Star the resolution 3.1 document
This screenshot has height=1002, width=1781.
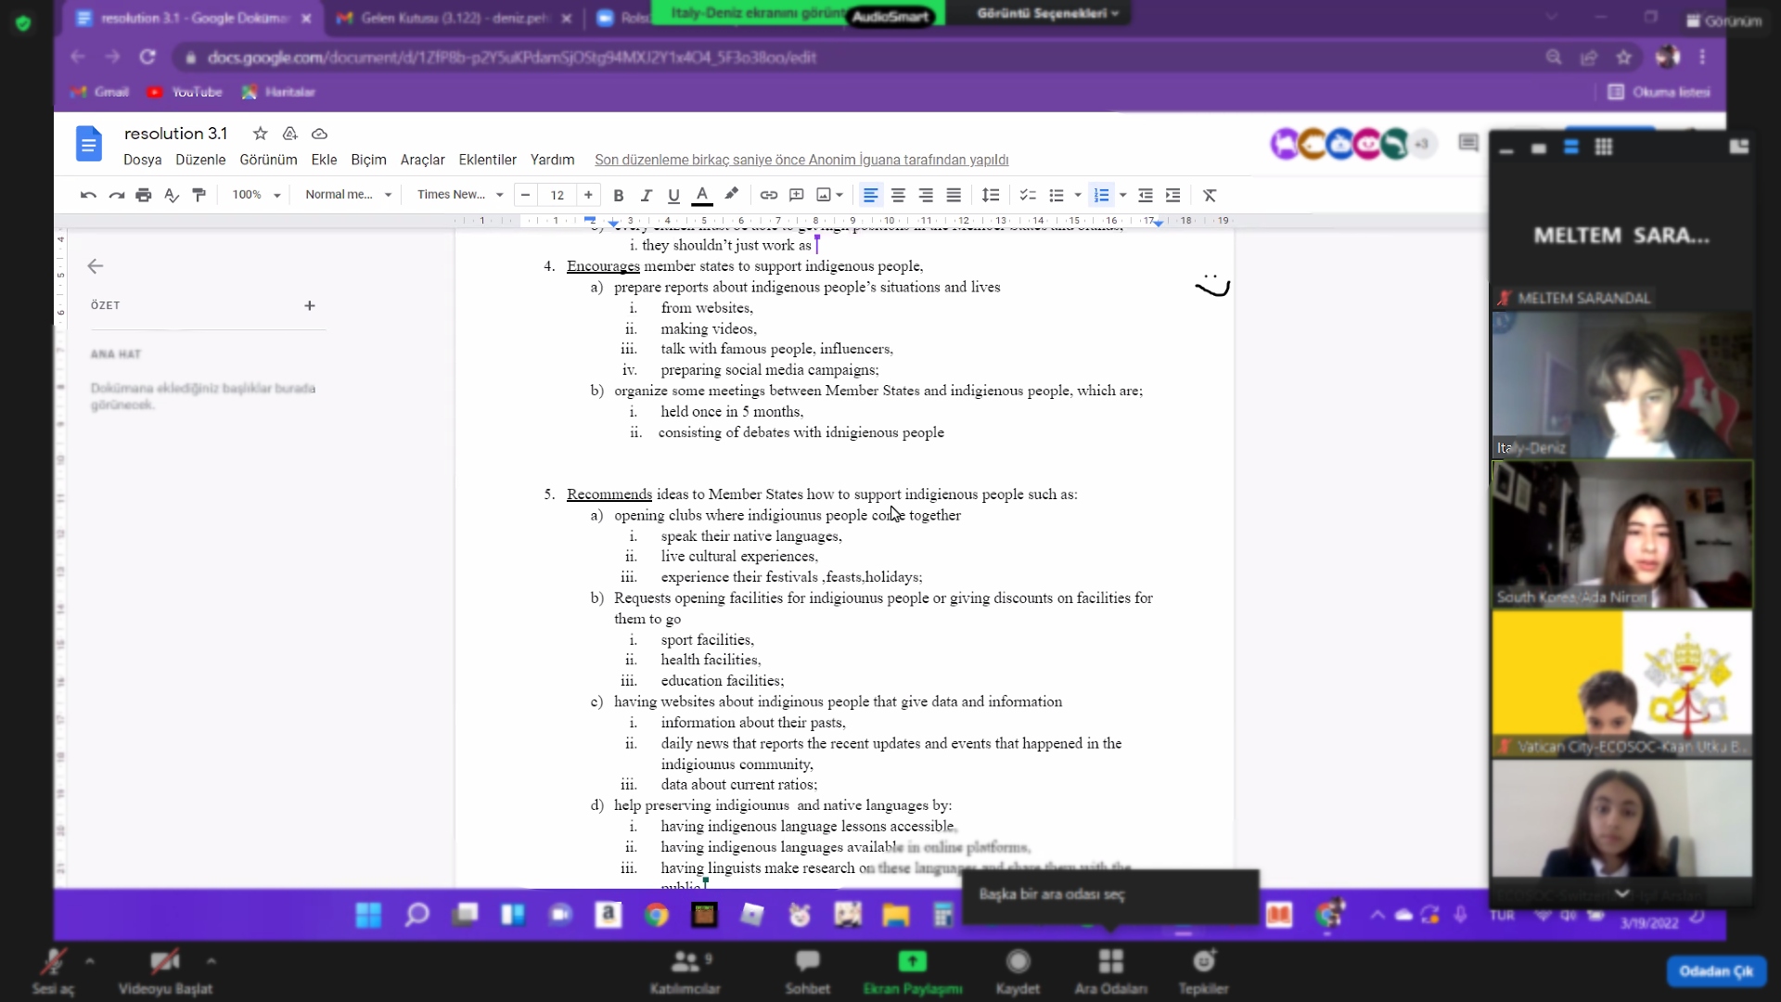click(x=261, y=134)
